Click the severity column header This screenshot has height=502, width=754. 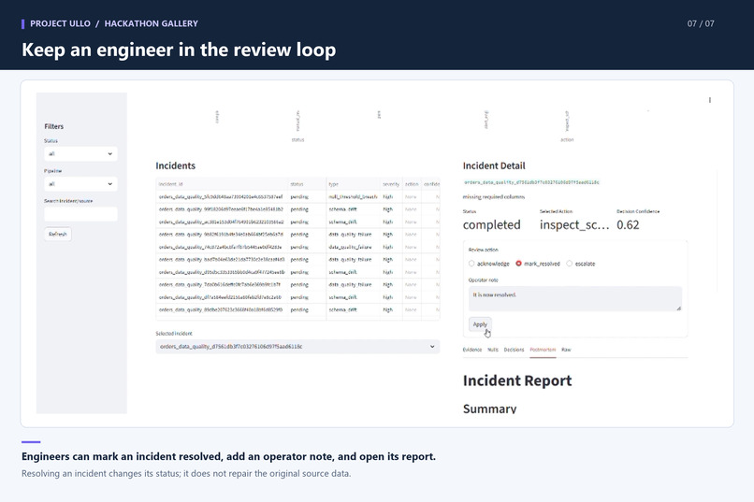point(391,184)
